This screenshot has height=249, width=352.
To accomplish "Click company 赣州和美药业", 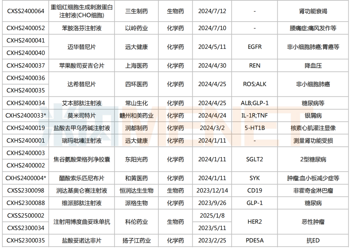I will tap(137, 115).
